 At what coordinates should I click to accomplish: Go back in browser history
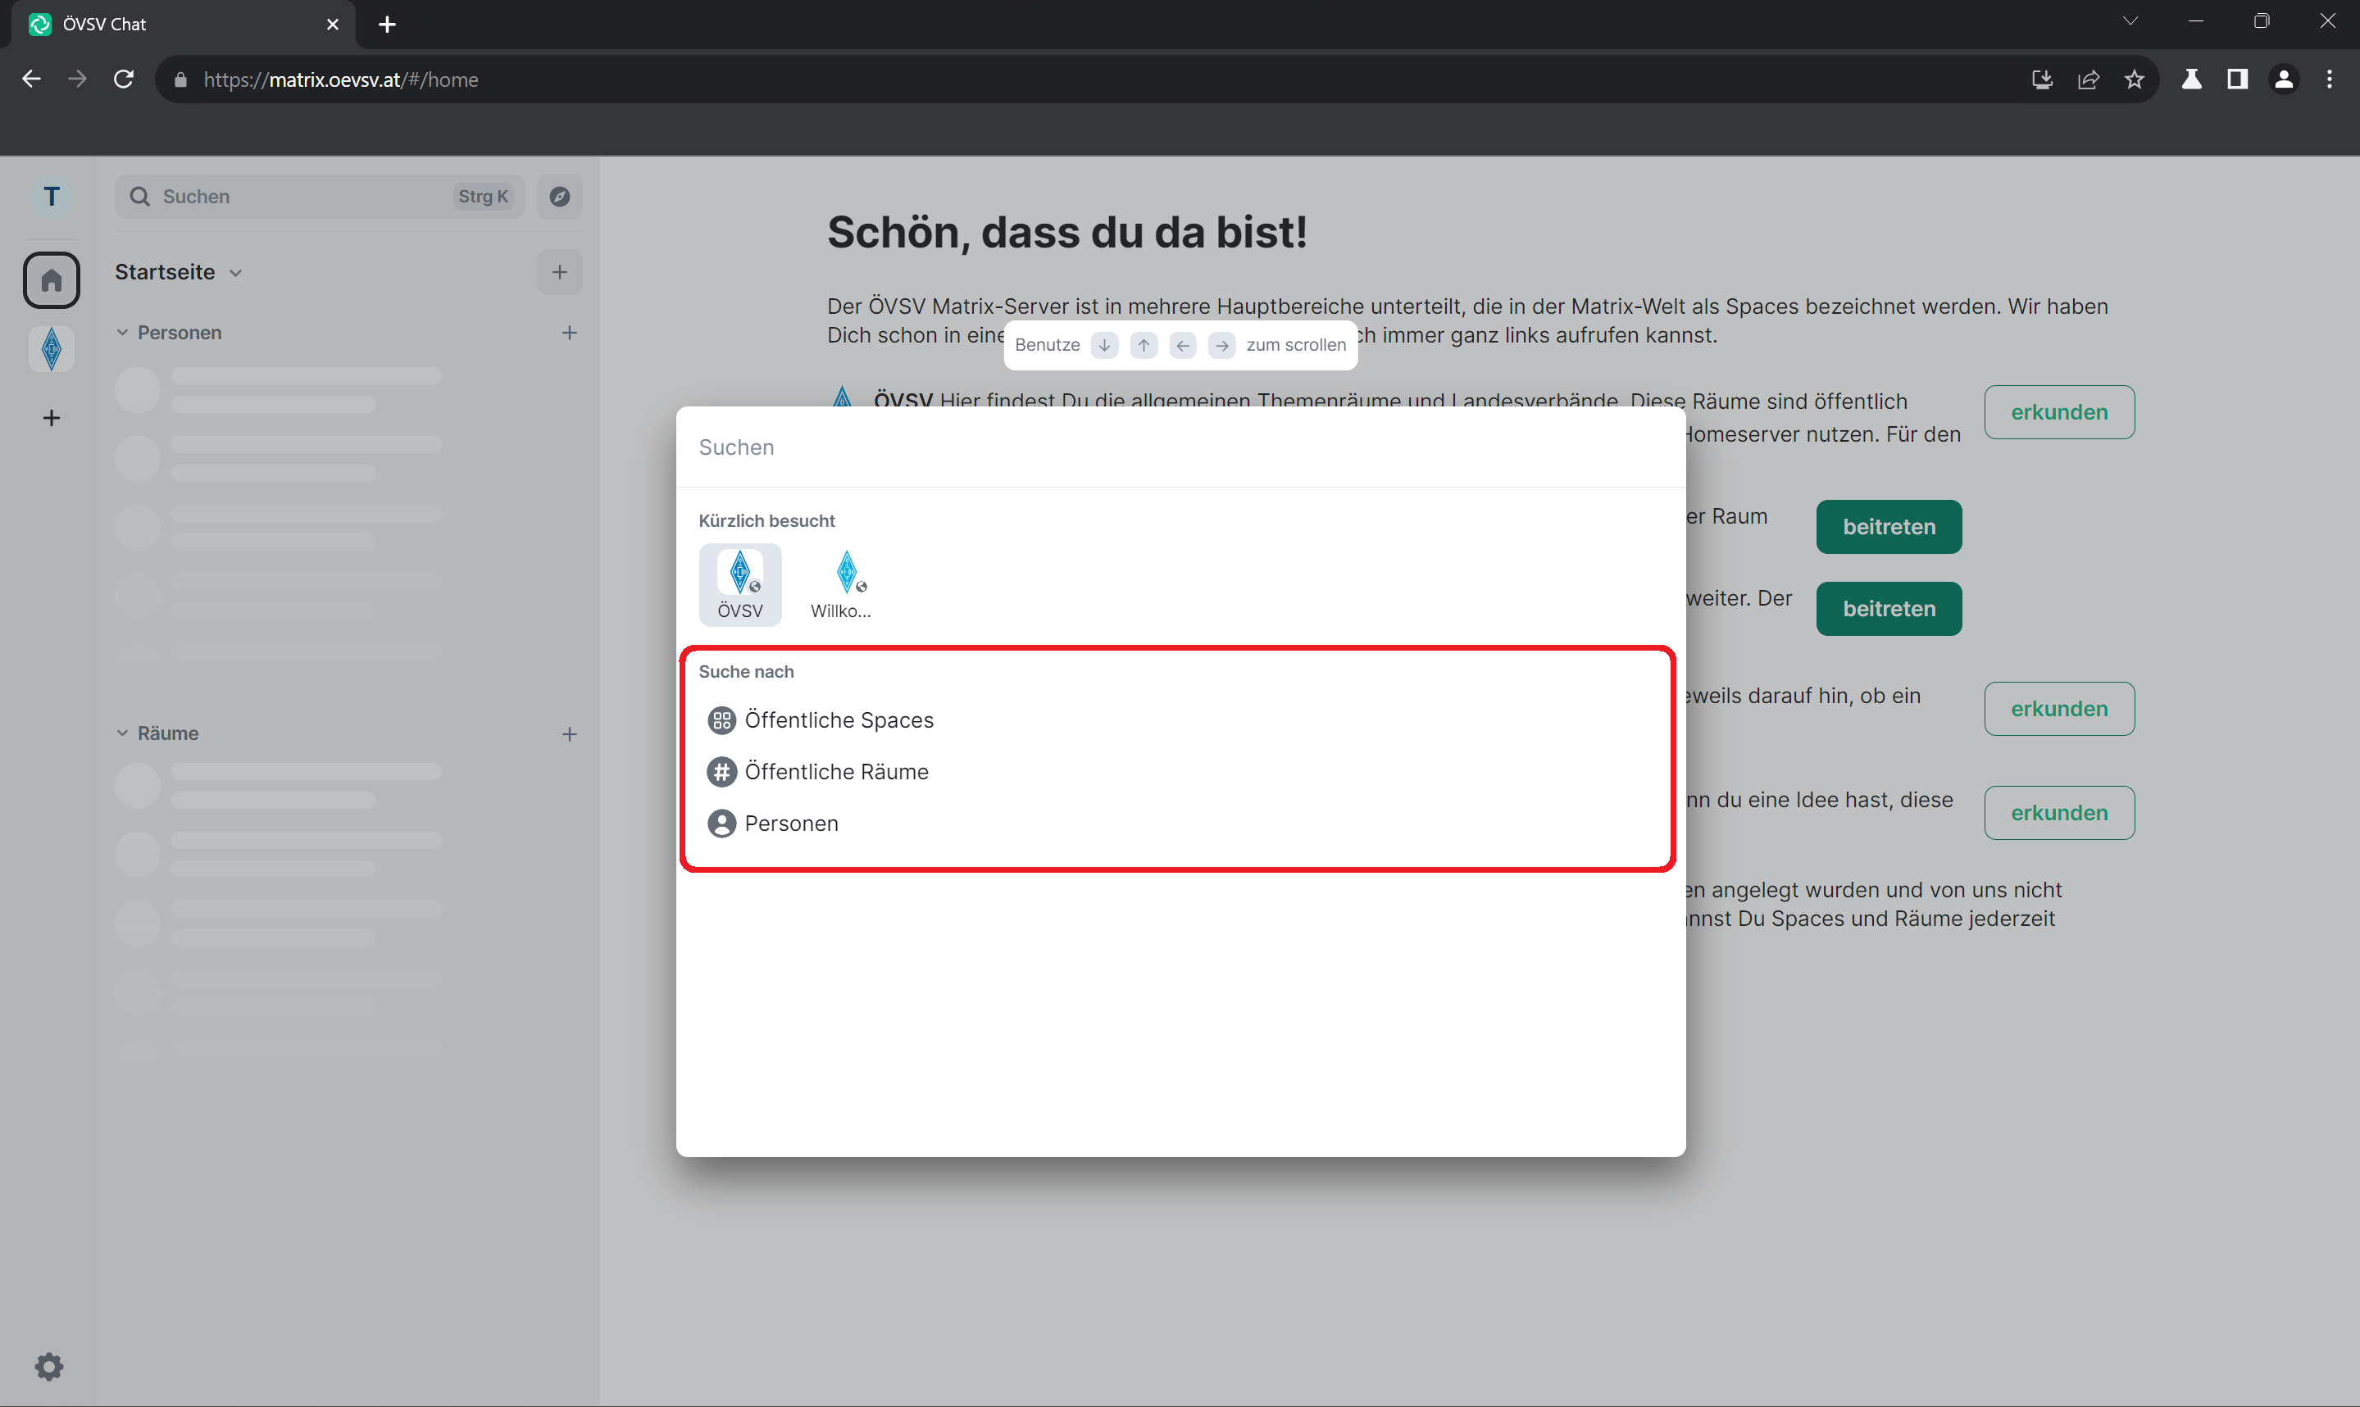point(31,79)
